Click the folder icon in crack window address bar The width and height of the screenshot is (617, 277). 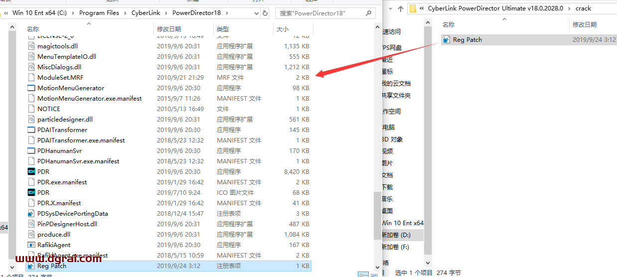pyautogui.click(x=413, y=8)
